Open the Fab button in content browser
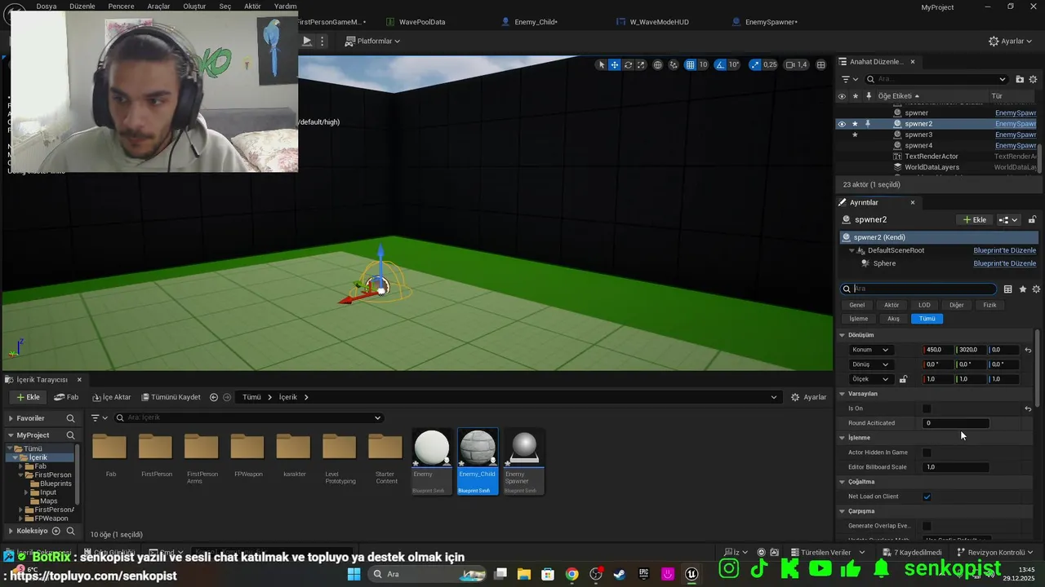Screen dimensions: 1045x587 (x=66, y=397)
